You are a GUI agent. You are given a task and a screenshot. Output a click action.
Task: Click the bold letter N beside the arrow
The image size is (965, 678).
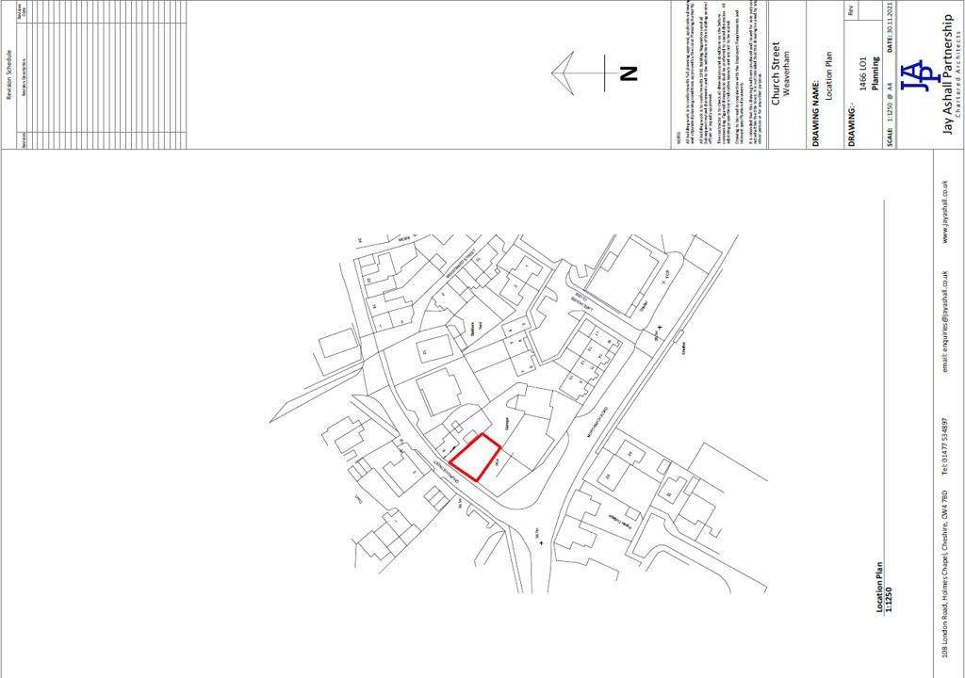(x=630, y=73)
